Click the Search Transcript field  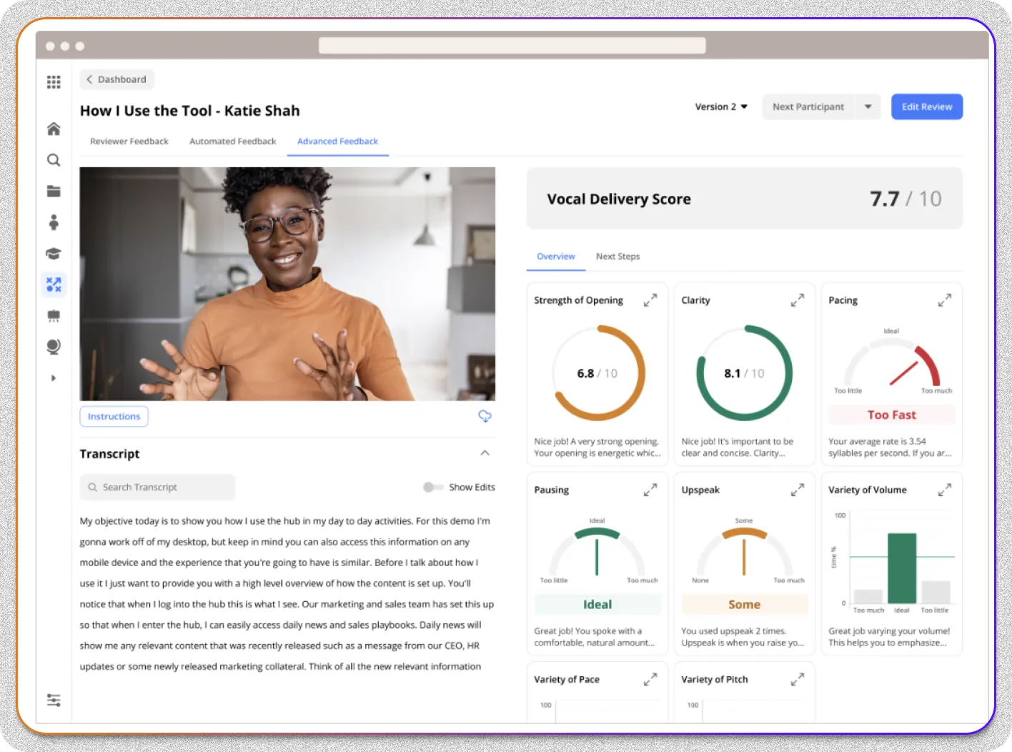[x=157, y=488]
